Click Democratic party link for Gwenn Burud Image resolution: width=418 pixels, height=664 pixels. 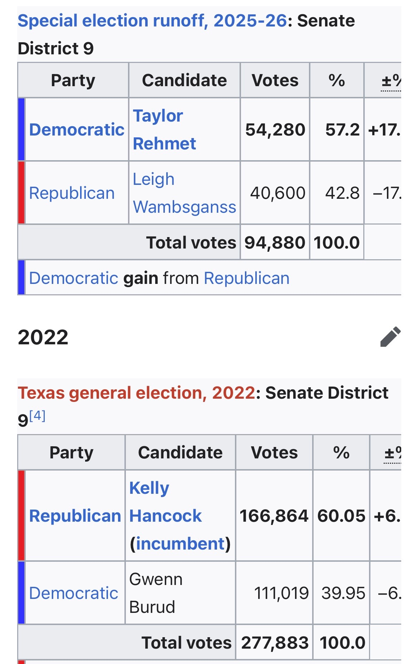[73, 593]
